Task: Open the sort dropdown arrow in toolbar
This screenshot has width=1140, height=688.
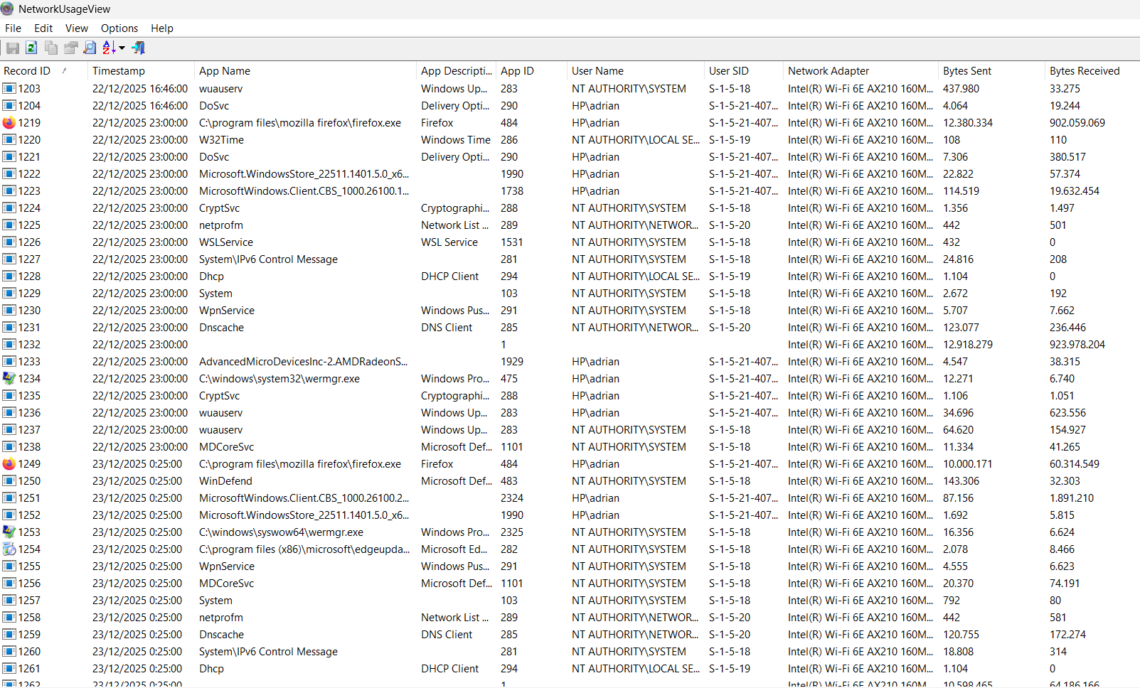Action: [122, 48]
